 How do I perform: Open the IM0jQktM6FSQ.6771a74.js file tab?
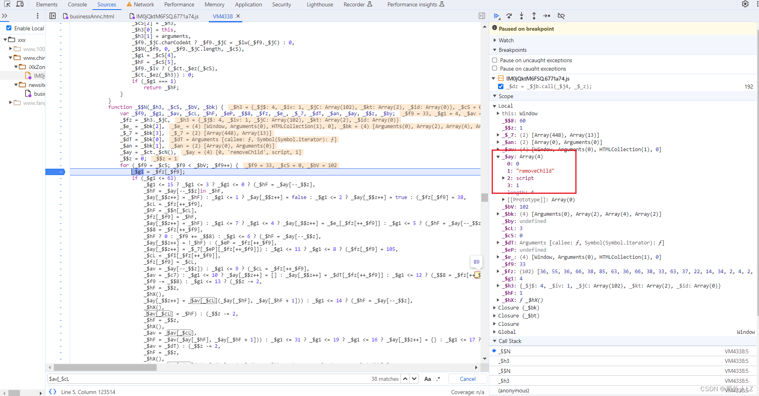pyautogui.click(x=164, y=16)
